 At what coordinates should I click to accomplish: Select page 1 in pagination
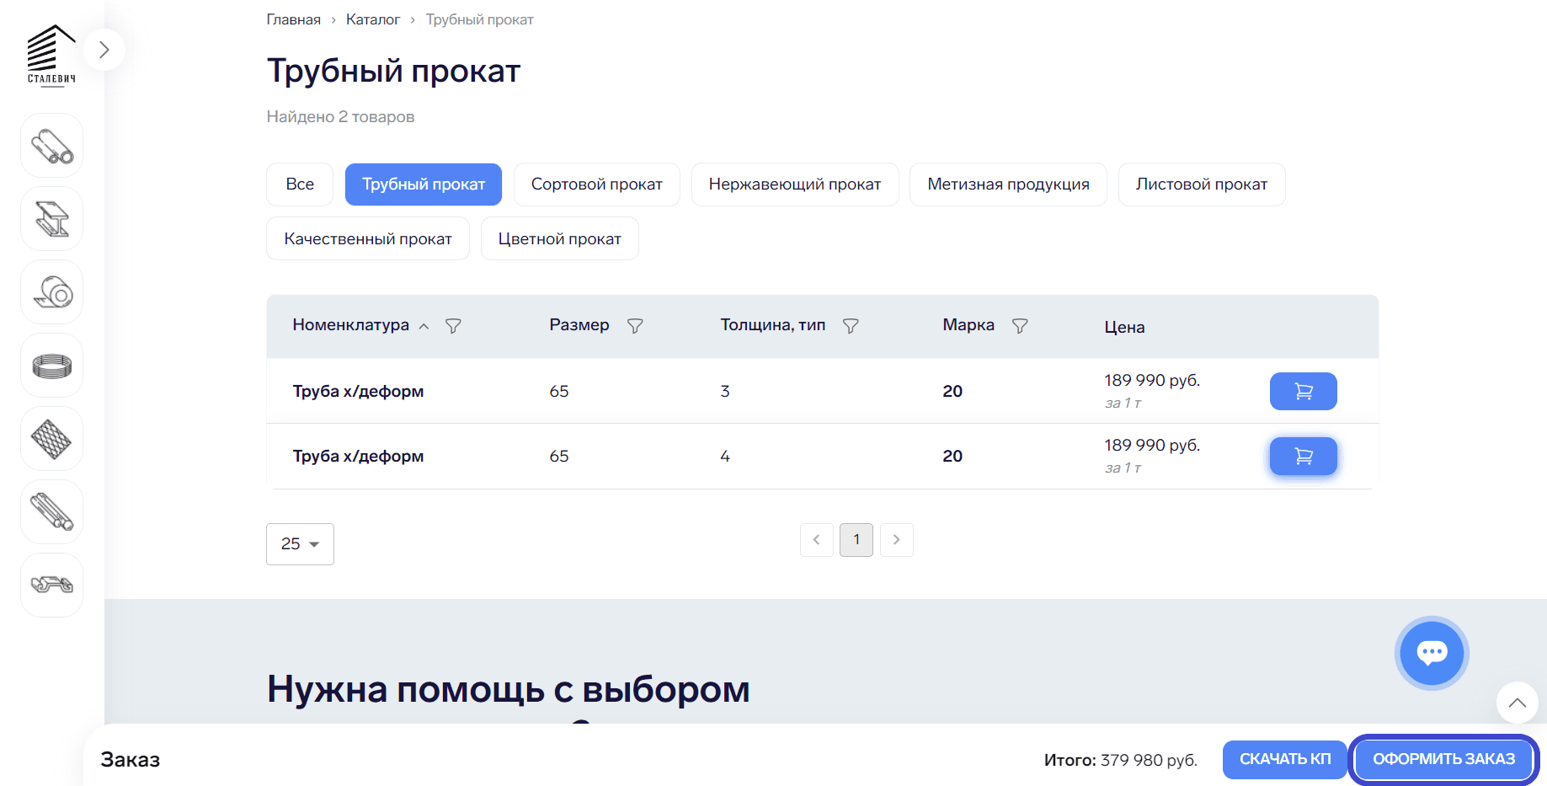click(856, 540)
